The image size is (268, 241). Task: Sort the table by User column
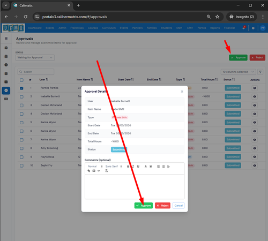(44, 79)
